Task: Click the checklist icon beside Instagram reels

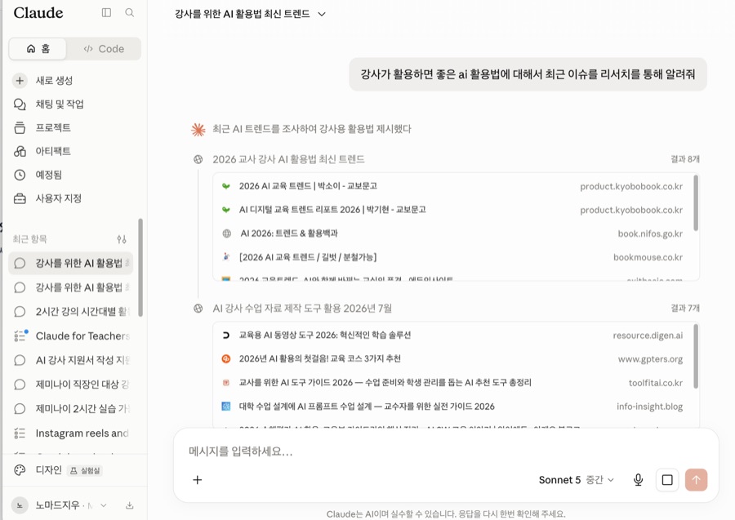Action: (20, 433)
